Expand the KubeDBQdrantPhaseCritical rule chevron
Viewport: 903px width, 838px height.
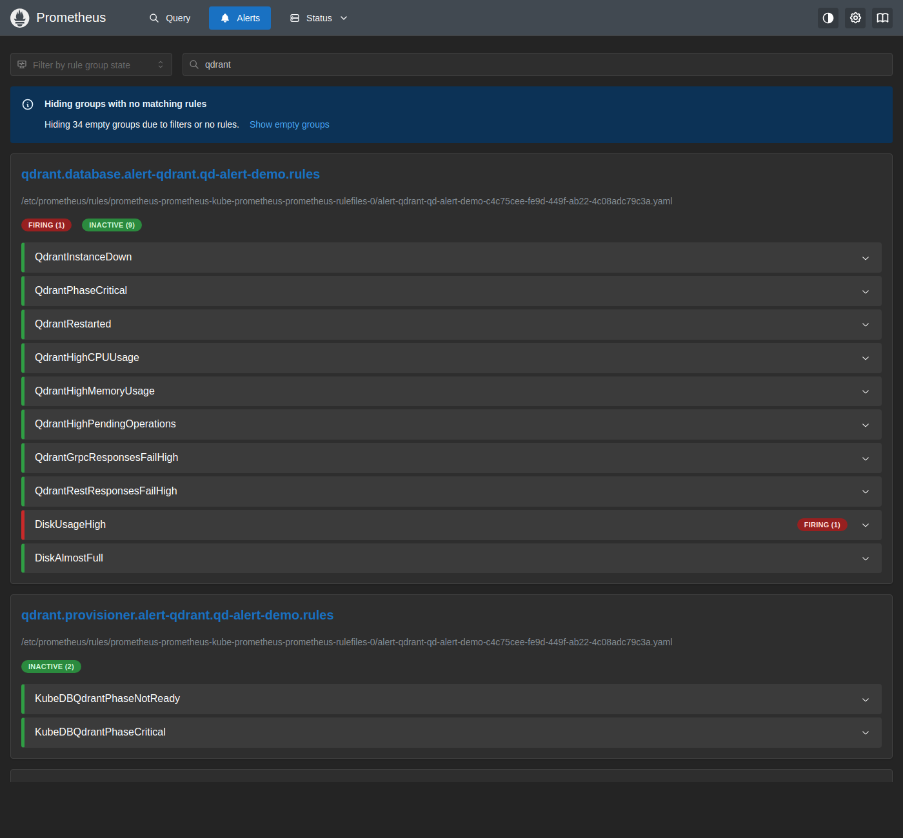click(866, 733)
